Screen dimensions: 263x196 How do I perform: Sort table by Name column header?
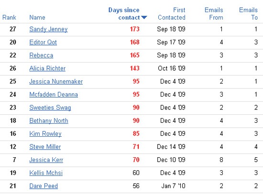pos(37,17)
